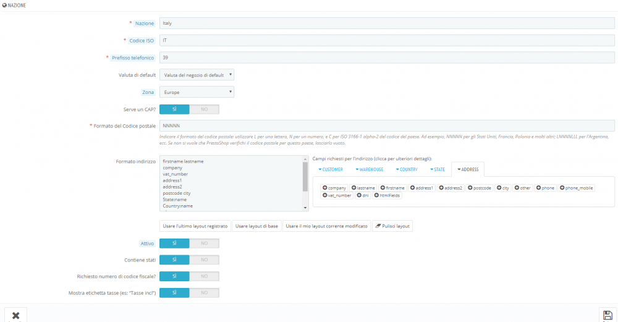This screenshot has height=322, width=618.
Task: Expand the CUSTOMER fields tab
Action: (x=331, y=169)
